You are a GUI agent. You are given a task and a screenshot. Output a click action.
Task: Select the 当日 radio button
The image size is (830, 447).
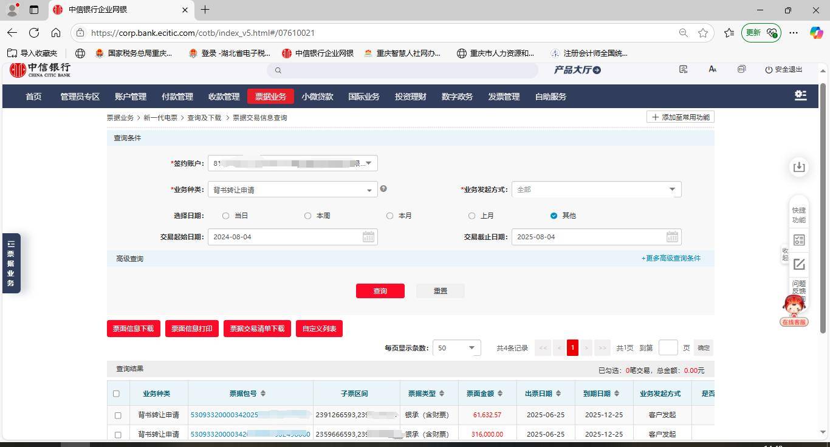226,216
